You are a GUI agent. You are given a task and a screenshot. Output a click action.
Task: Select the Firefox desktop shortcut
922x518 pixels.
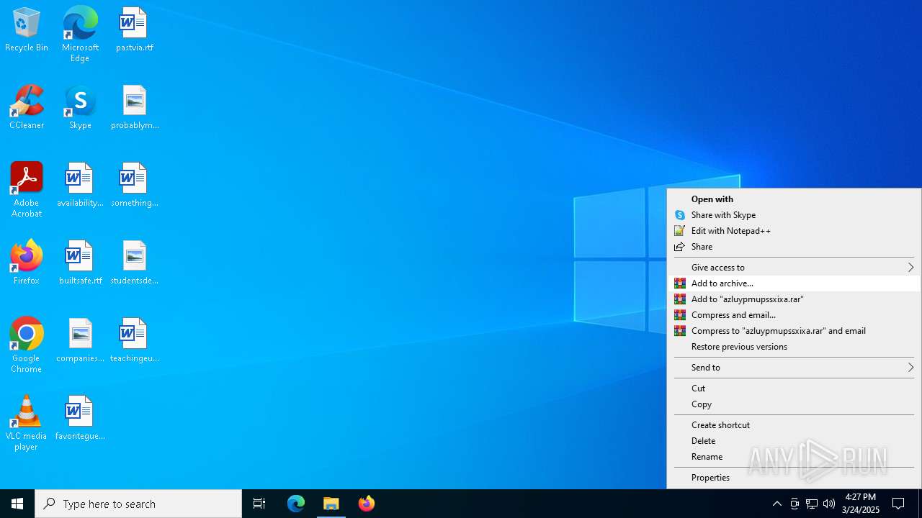point(27,263)
